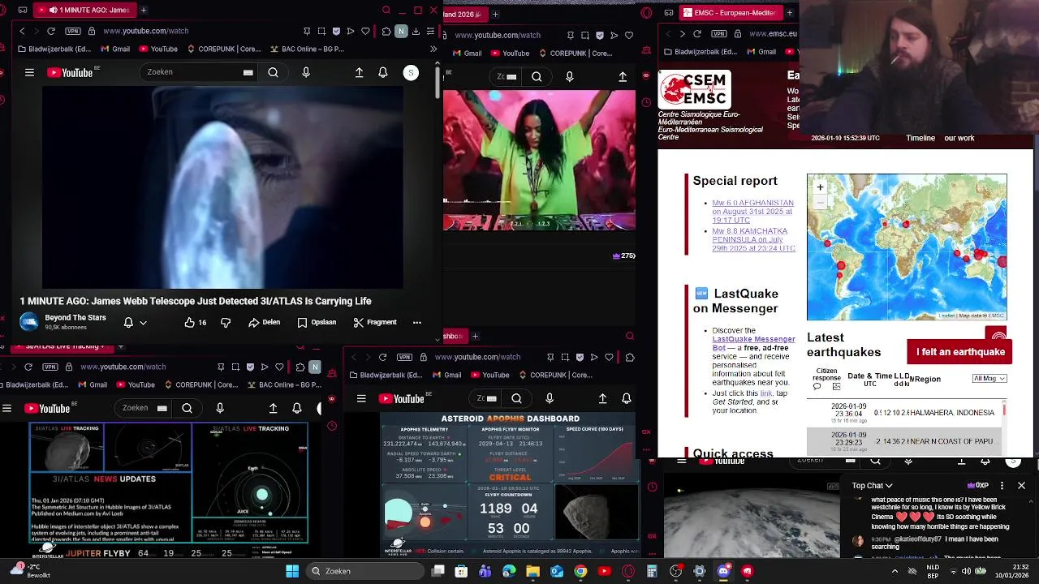The height and width of the screenshot is (584, 1039).
Task: Like the James Webb 3I/ATLAS video
Action: 195,322
